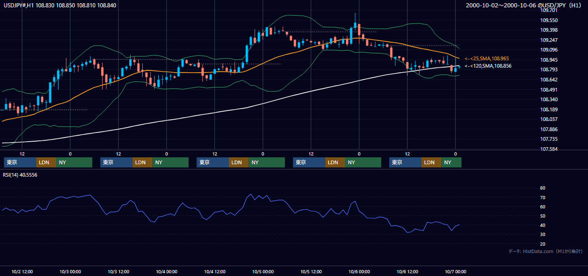Select the 東京 session block for 10/3

[116, 162]
